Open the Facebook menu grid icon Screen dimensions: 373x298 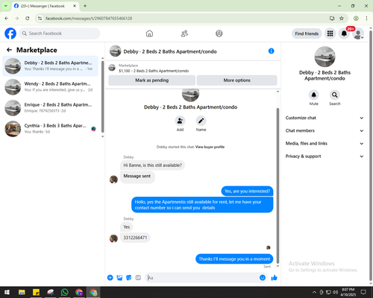330,34
